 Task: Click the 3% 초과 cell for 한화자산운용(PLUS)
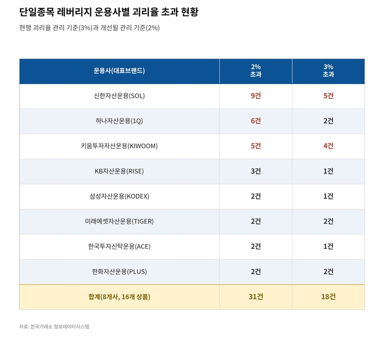click(x=328, y=272)
